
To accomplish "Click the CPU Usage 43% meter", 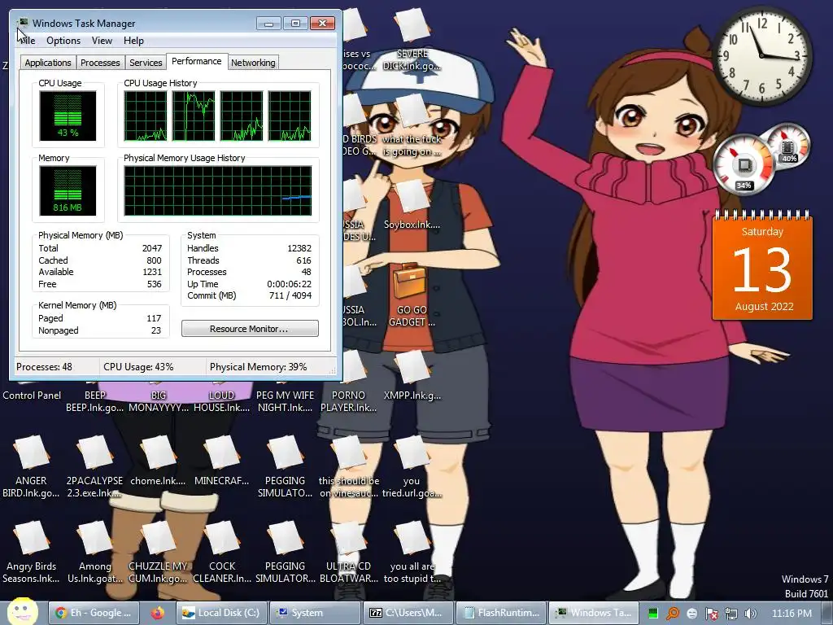I will point(68,116).
